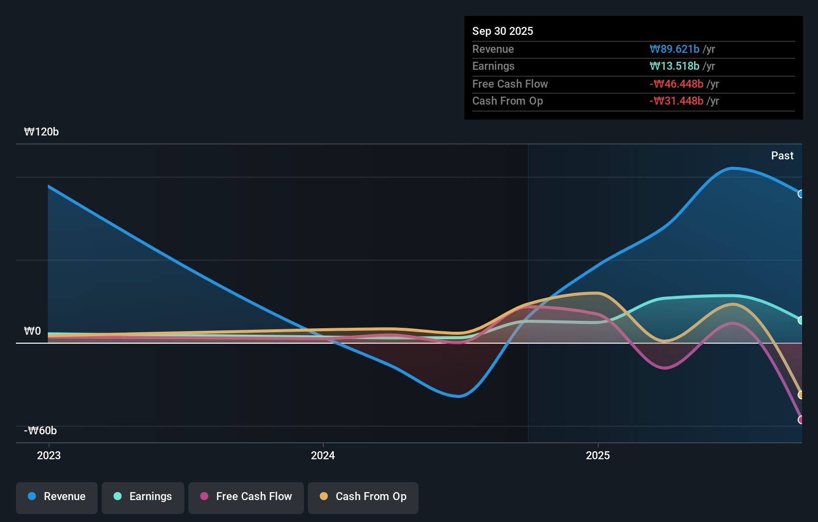
Task: Select the Earnings endpoint marker on the chart
Action: [801, 320]
